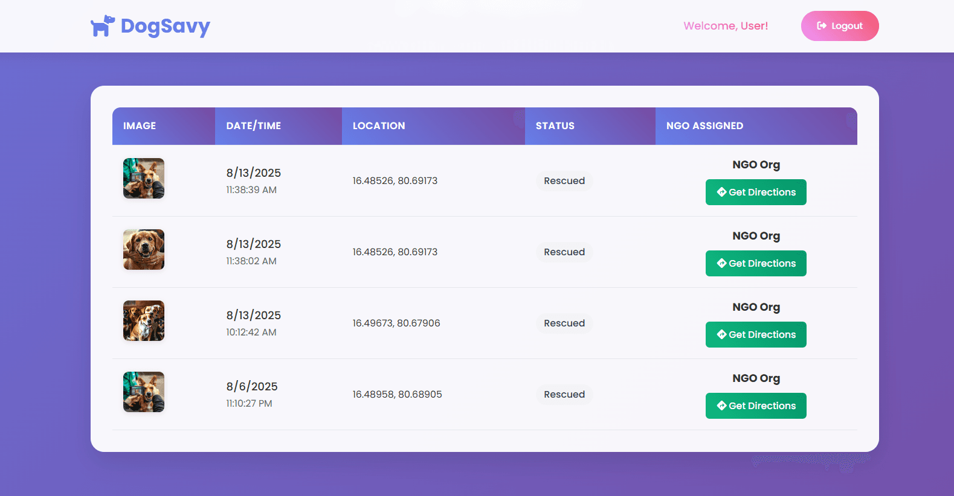Click the time 10:12:42 AM
954x496 pixels.
coord(251,332)
